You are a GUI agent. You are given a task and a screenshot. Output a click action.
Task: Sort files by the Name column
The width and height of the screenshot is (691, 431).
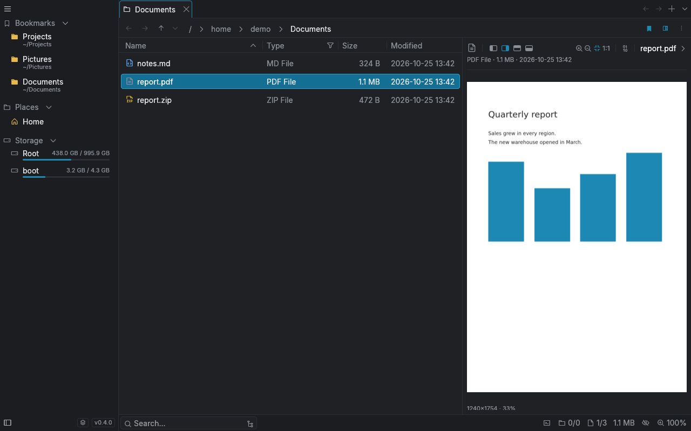(191, 46)
